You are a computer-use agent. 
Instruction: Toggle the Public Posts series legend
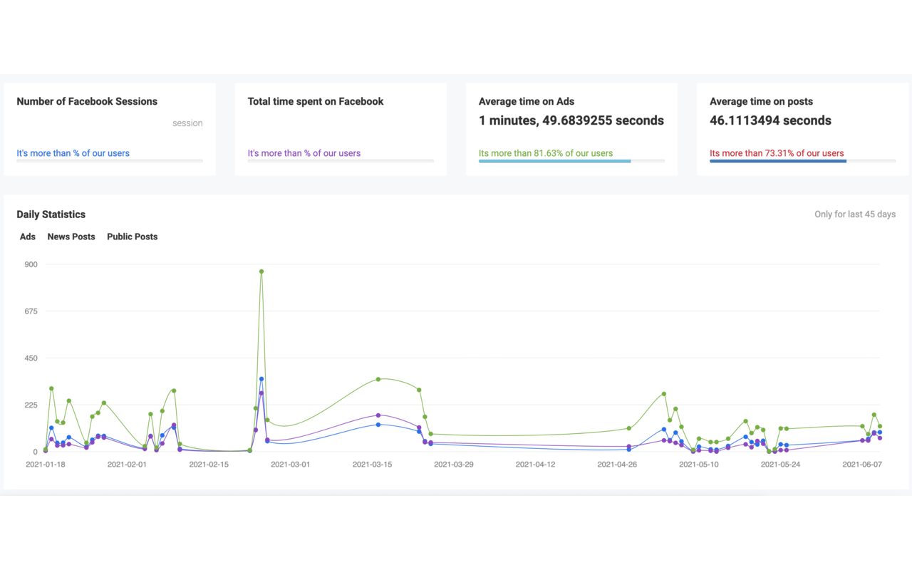click(133, 237)
